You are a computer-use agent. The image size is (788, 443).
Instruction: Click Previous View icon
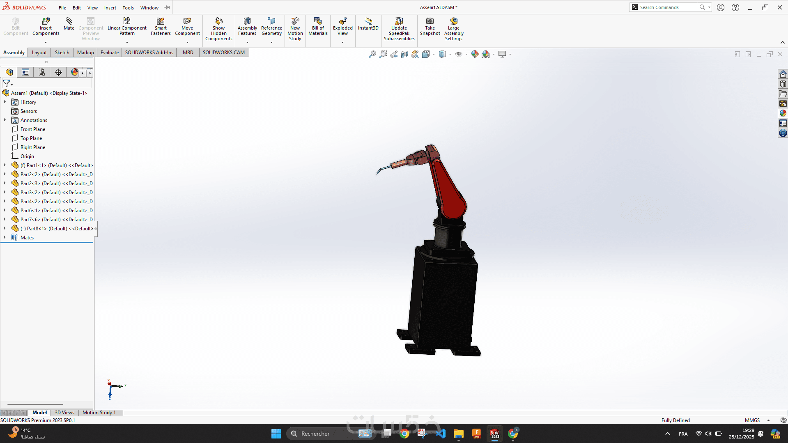pyautogui.click(x=394, y=54)
